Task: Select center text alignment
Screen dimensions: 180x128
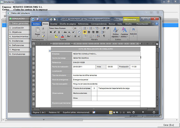Action: point(89,32)
